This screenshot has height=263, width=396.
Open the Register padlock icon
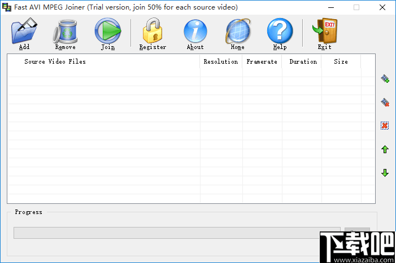[x=153, y=30]
